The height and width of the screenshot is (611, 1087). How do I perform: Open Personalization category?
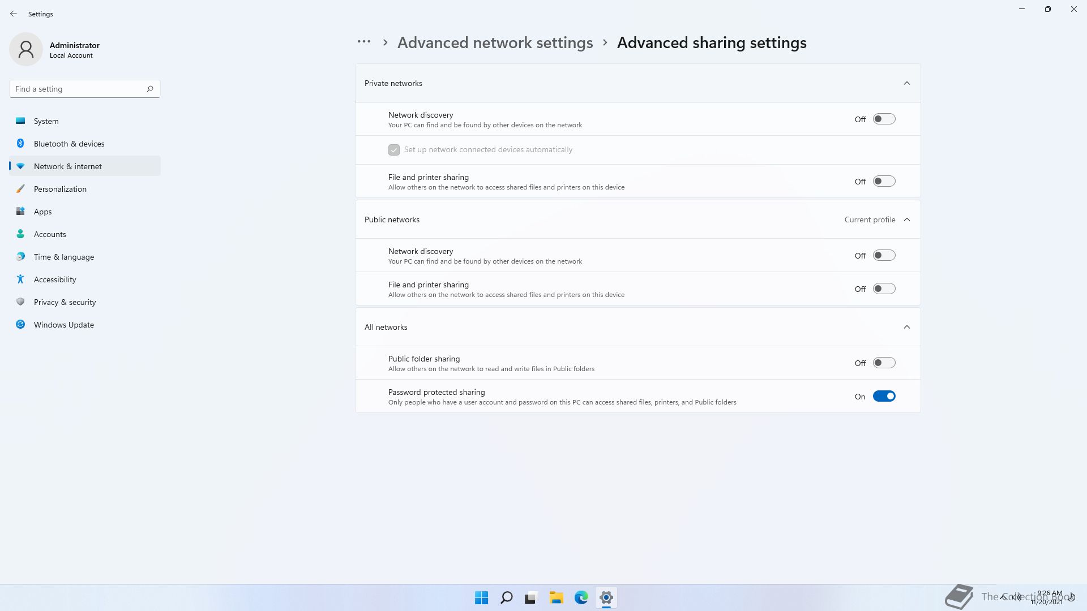click(85, 189)
